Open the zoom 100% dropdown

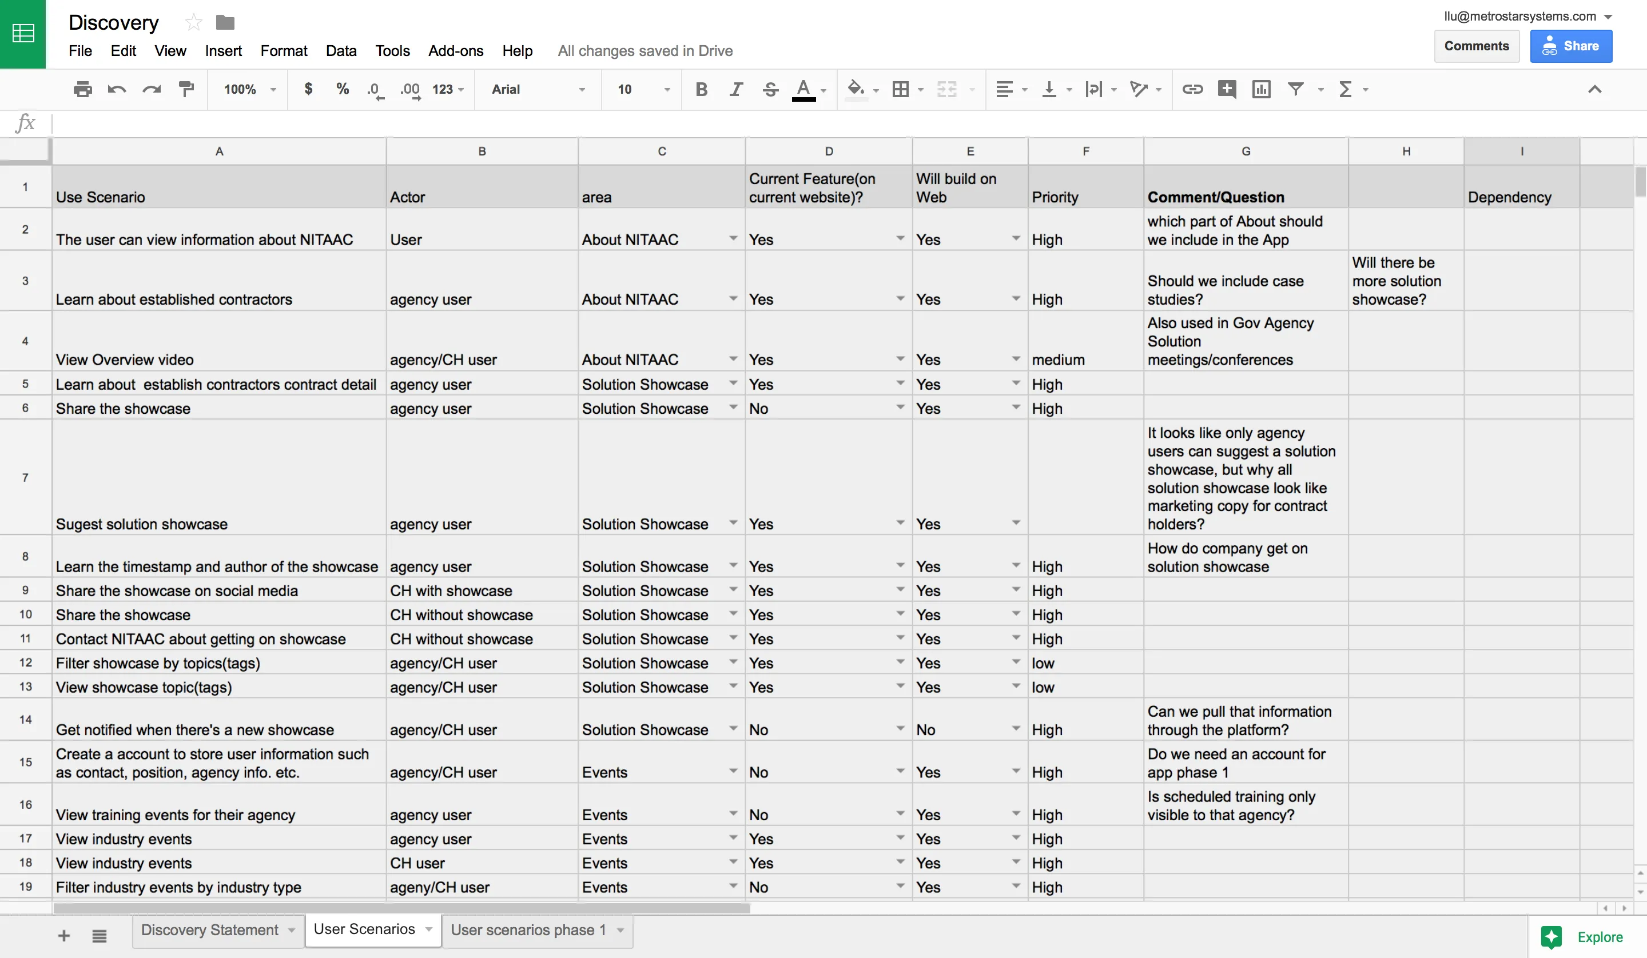[x=250, y=90]
